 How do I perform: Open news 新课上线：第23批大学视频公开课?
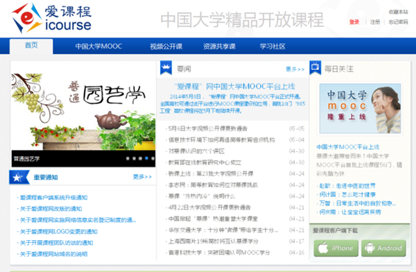pos(211,173)
